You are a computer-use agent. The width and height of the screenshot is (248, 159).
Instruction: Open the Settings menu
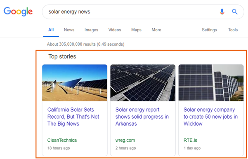click(209, 30)
